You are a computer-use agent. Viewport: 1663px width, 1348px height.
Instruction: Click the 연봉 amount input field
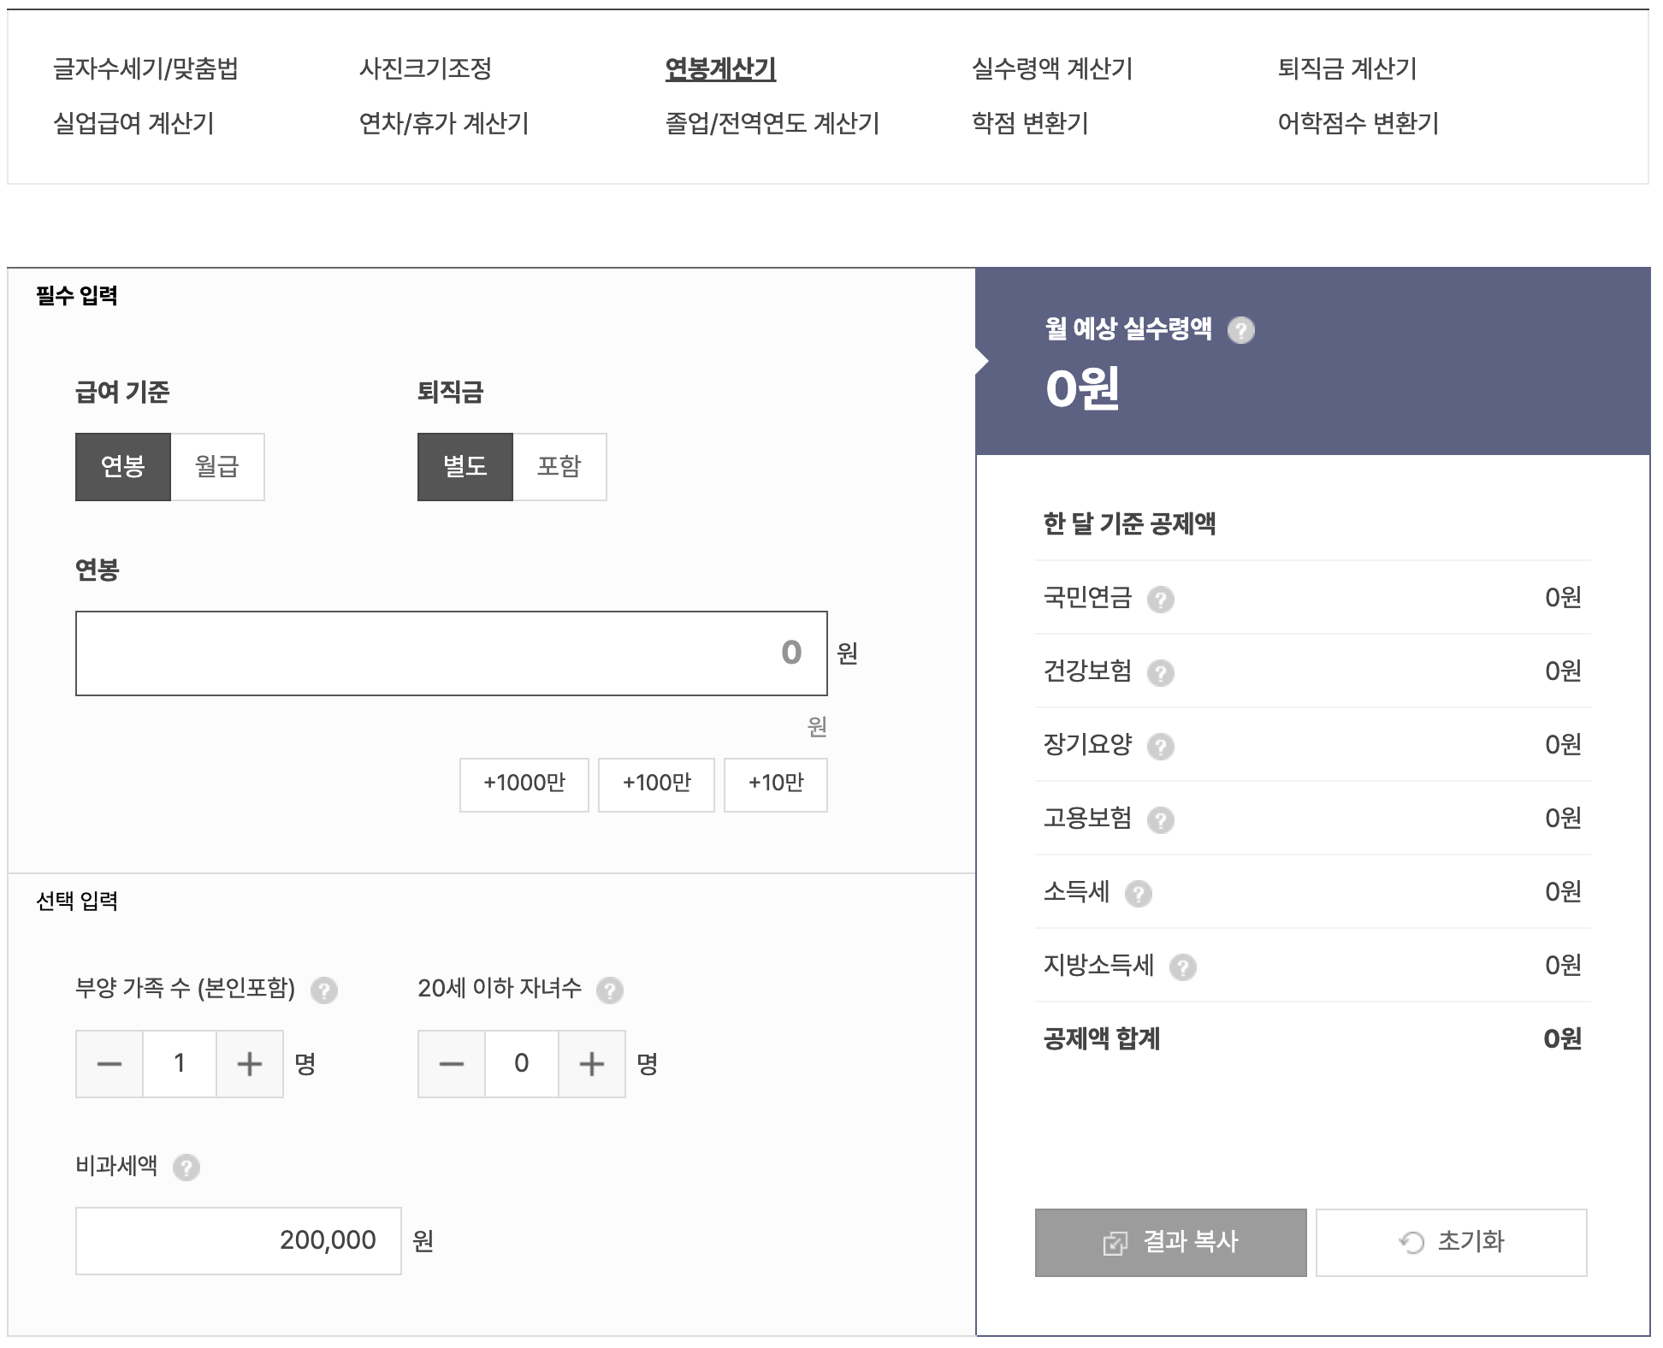[x=451, y=653]
